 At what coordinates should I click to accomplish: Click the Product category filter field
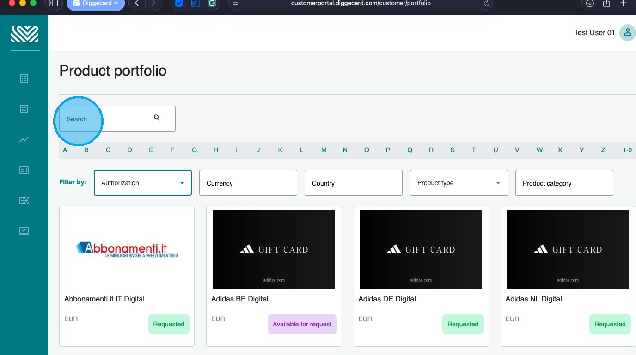pos(564,183)
